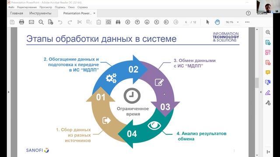Click the Save file icon

pyautogui.click(x=12, y=22)
